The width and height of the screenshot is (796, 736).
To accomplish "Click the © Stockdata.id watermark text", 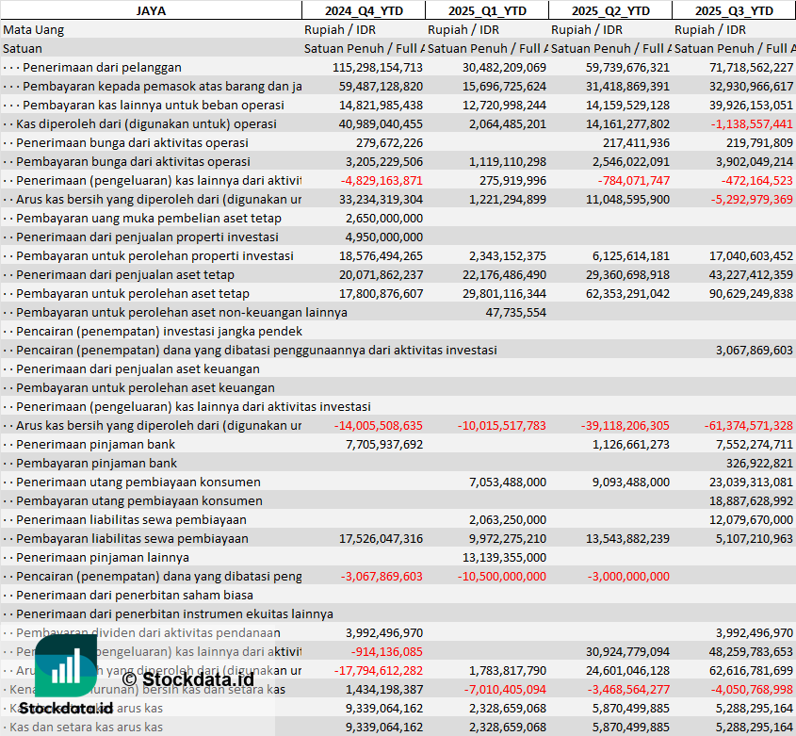I will click(187, 679).
